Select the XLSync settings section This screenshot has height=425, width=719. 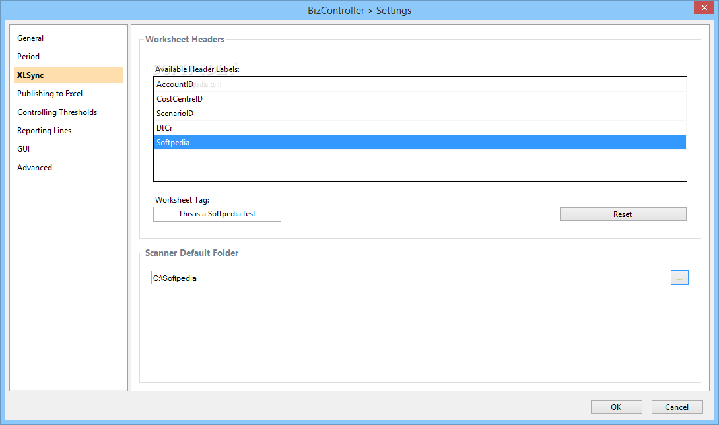[68, 75]
